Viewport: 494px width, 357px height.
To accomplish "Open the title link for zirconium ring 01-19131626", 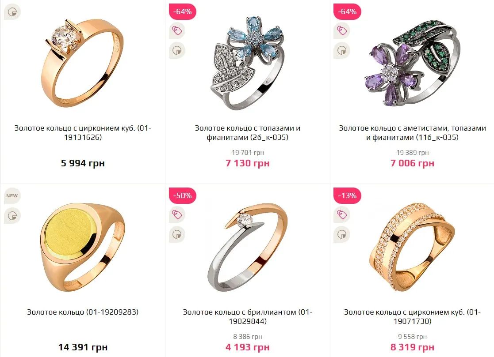I will [x=83, y=133].
